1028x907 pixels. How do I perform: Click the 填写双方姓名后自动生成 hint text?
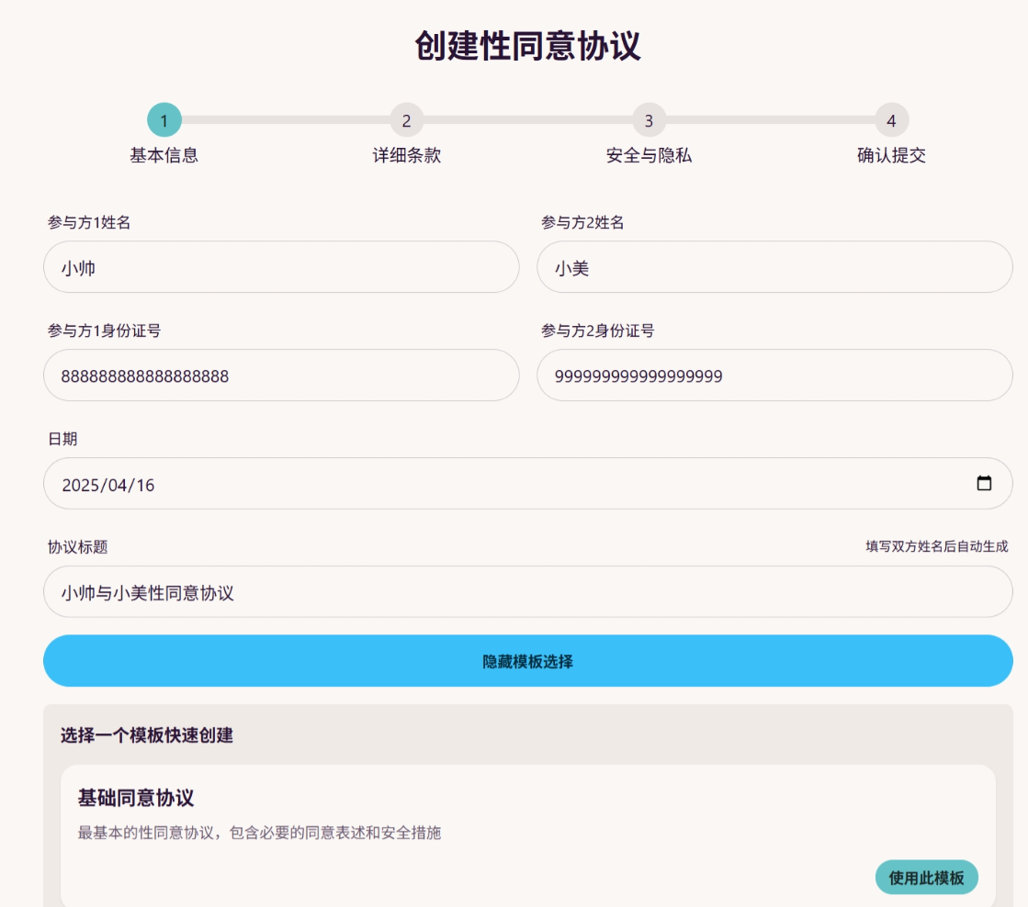coord(936,546)
